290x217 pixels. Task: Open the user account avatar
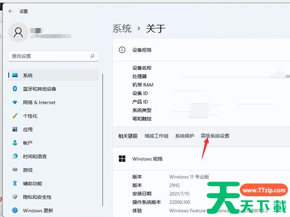pyautogui.click(x=18, y=32)
